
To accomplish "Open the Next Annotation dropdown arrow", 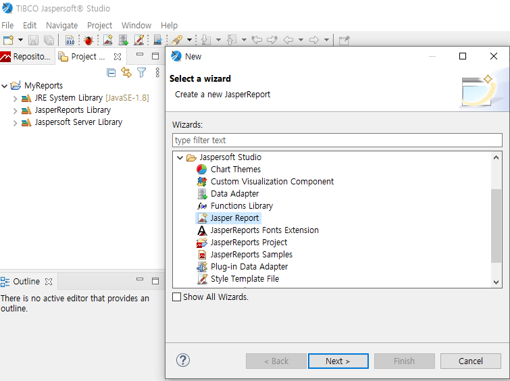I will coord(219,40).
